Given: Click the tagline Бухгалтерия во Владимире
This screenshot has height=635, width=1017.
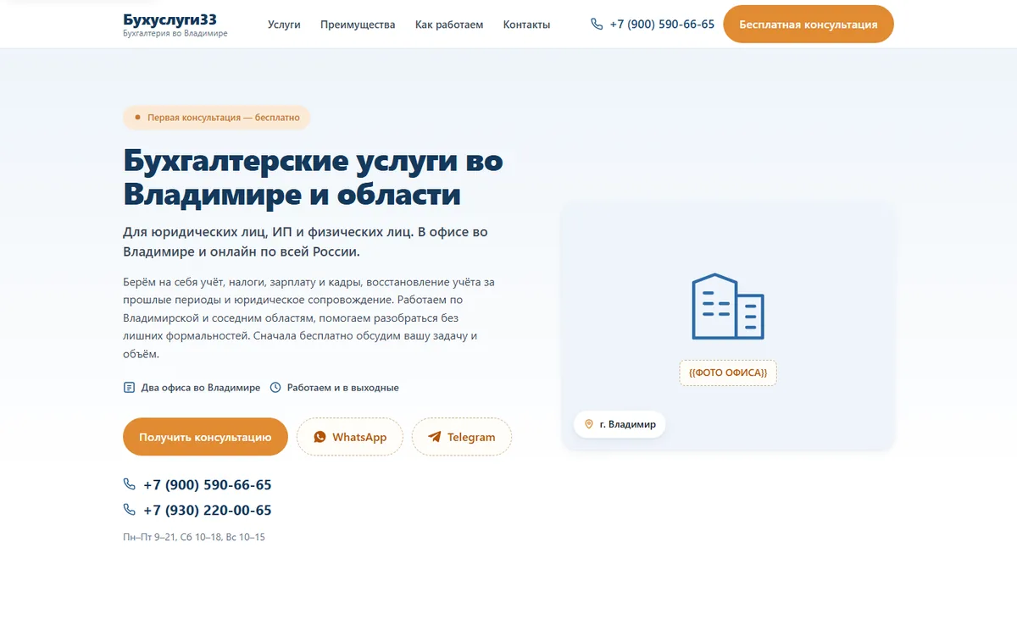Looking at the screenshot, I should (175, 33).
